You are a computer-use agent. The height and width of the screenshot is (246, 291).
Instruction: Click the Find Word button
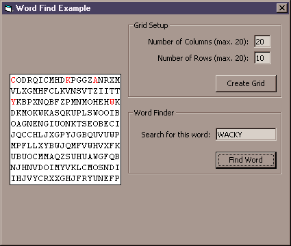(246, 160)
